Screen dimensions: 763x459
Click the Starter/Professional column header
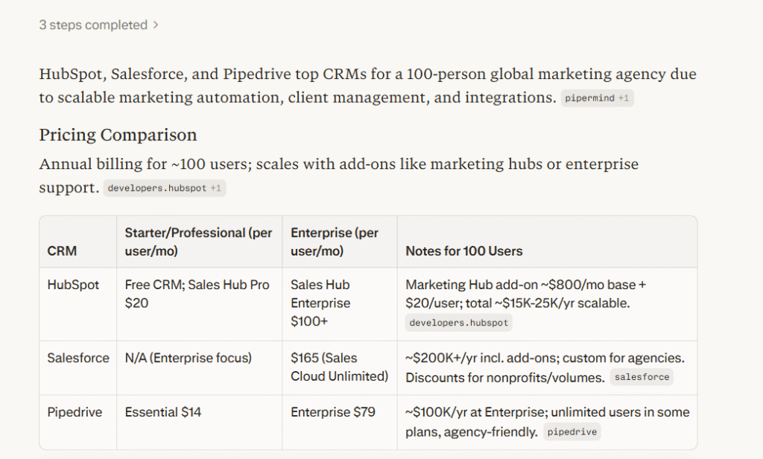coord(198,242)
